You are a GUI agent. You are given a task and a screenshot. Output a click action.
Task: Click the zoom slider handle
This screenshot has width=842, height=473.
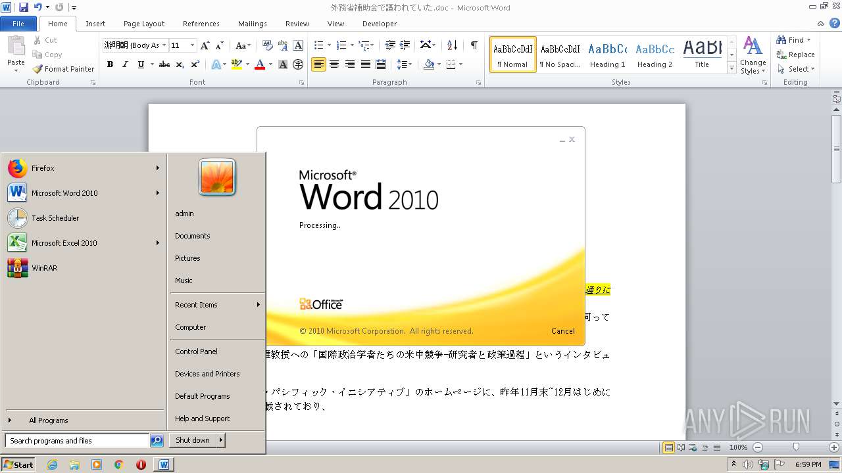tap(796, 447)
